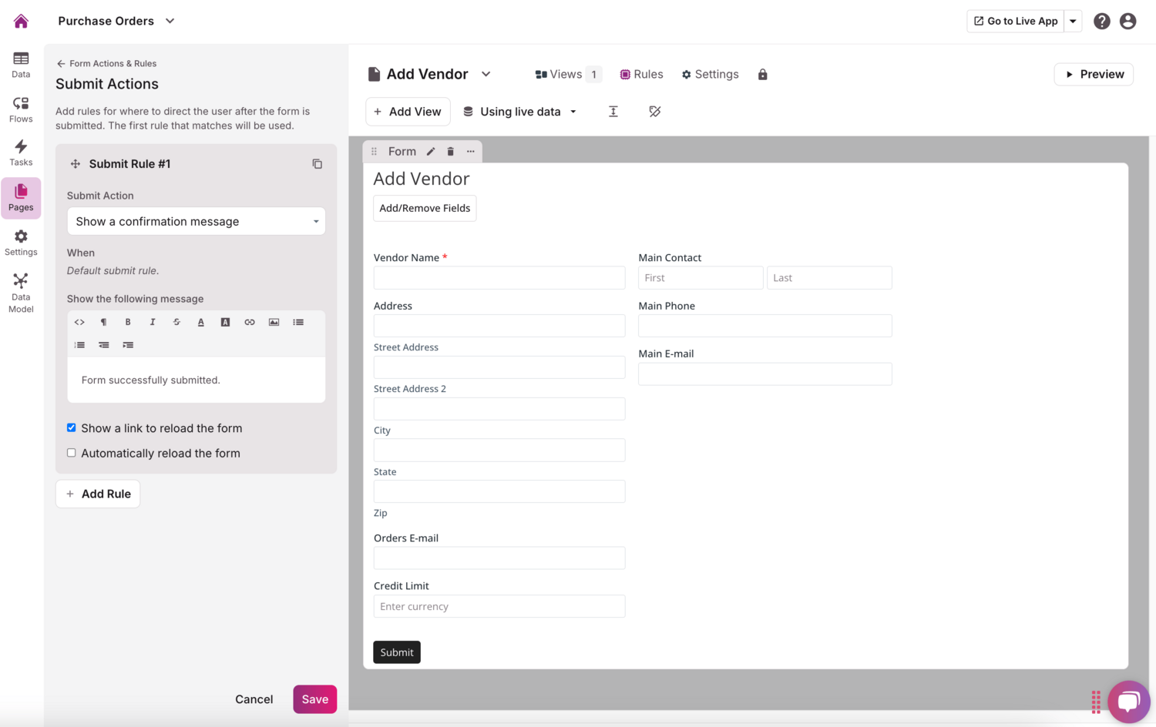This screenshot has width=1156, height=727.
Task: Open Form view more options ellipsis
Action: [471, 152]
